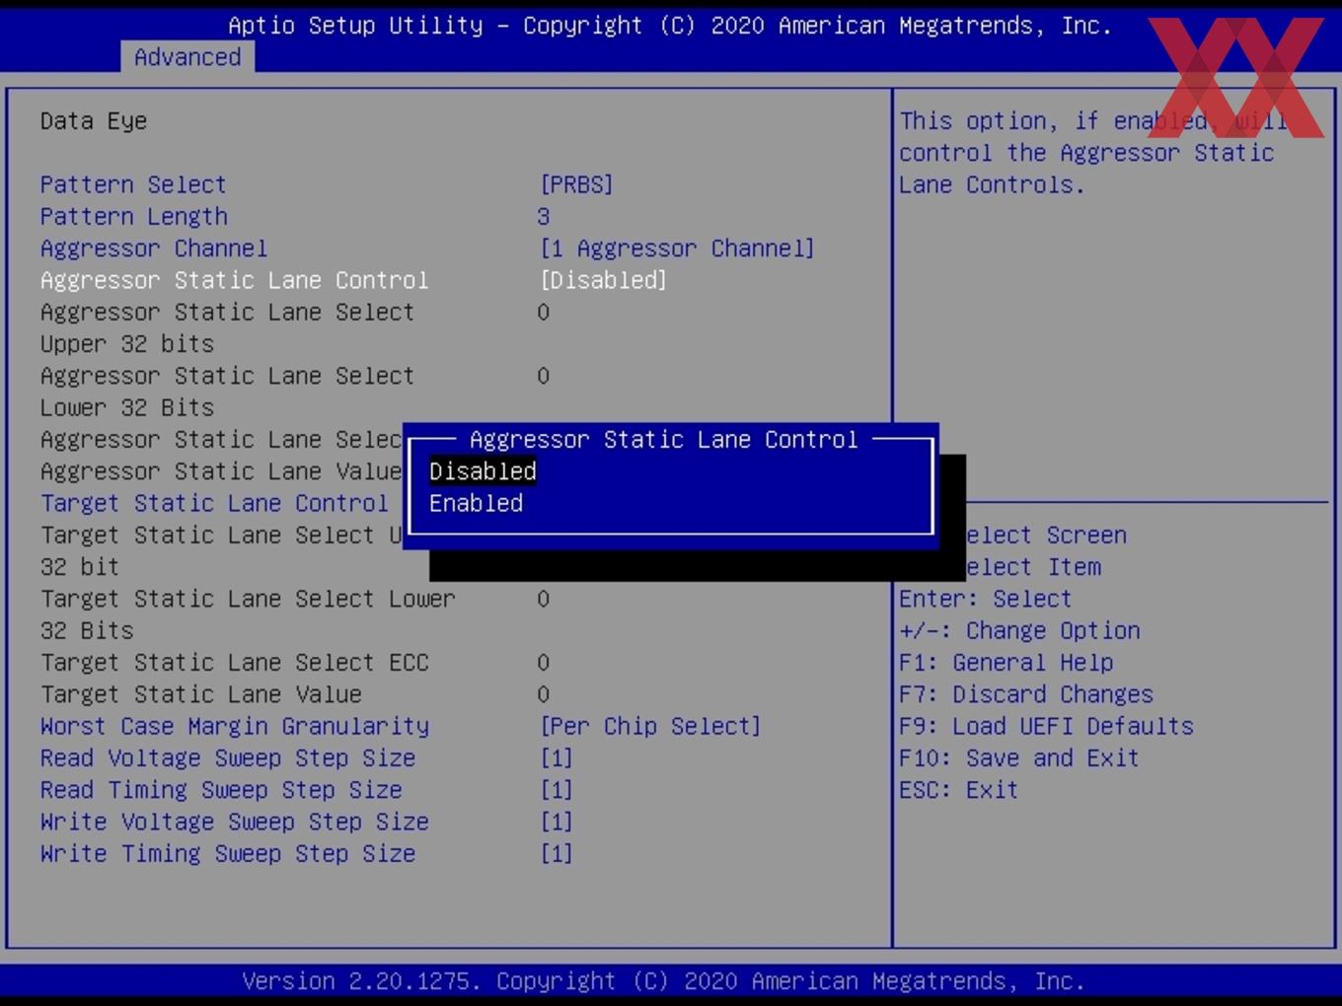
Task: Click Aggressor Static Lane Select Upper 32 bits
Action: click(227, 327)
